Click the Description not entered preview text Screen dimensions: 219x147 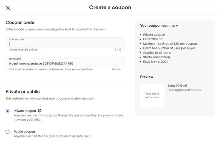pyautogui.click(x=185, y=90)
